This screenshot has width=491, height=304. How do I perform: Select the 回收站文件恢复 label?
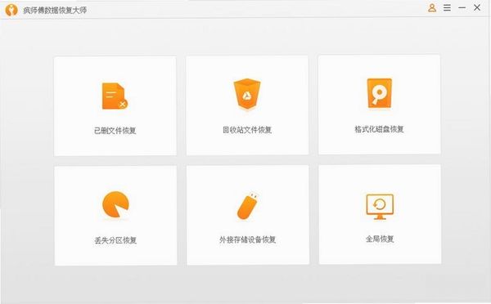point(247,130)
